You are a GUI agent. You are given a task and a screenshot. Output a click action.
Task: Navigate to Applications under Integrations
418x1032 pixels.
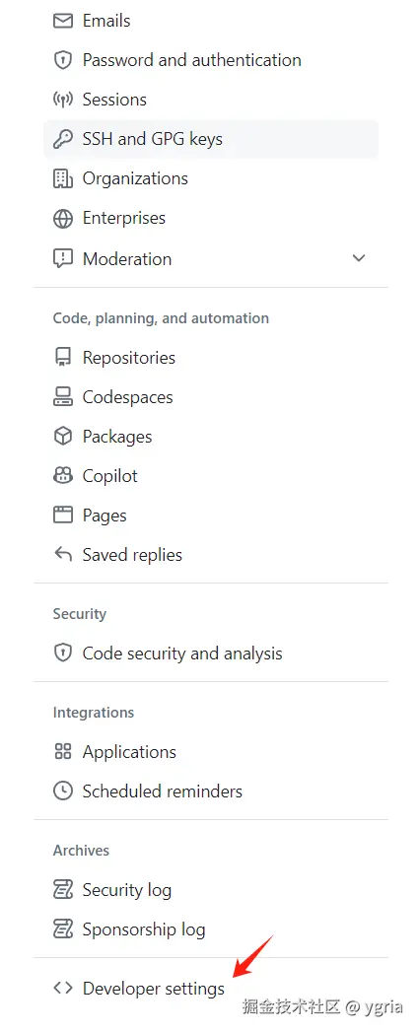tap(211, 752)
